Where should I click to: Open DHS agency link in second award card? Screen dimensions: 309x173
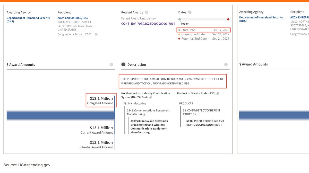[x=261, y=19]
